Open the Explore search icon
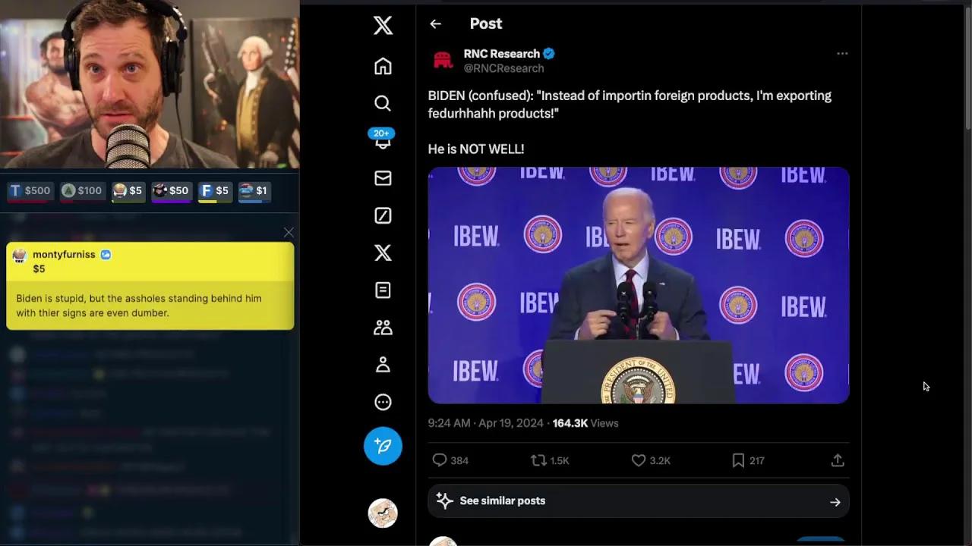The width and height of the screenshot is (972, 546). 383,103
